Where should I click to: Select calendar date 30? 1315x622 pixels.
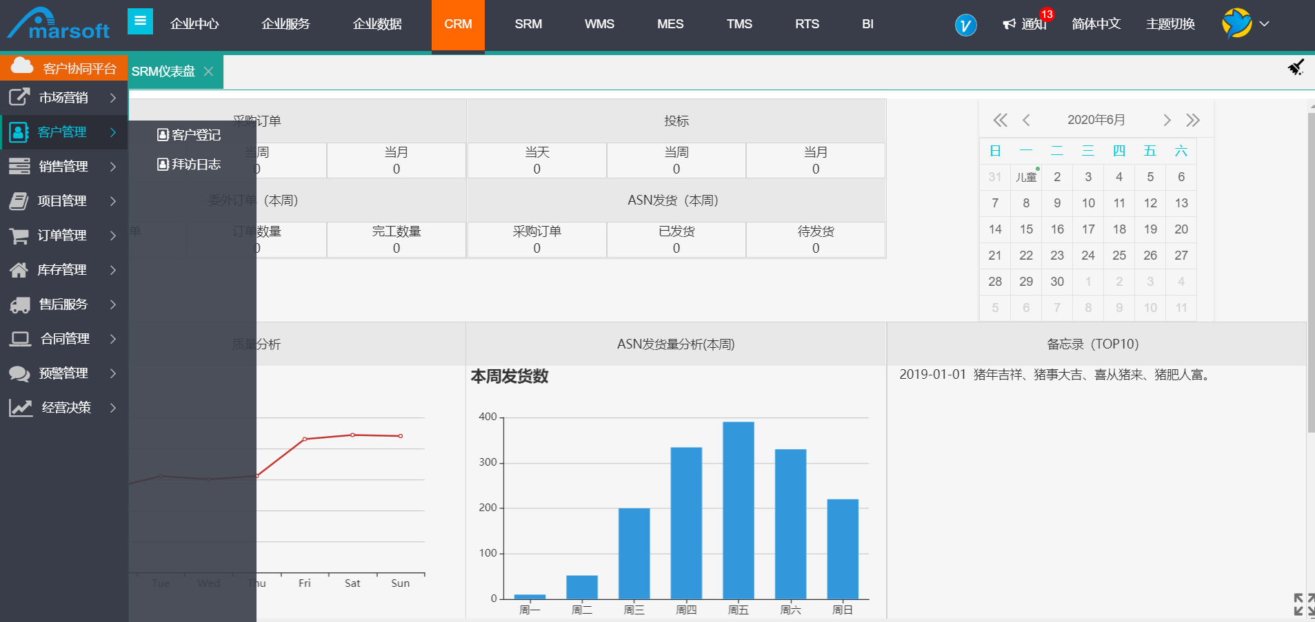1057,282
